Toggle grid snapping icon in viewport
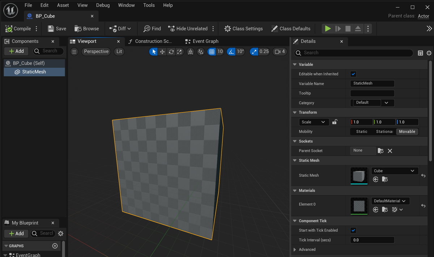Viewport: 434px width, 257px height. [x=212, y=52]
